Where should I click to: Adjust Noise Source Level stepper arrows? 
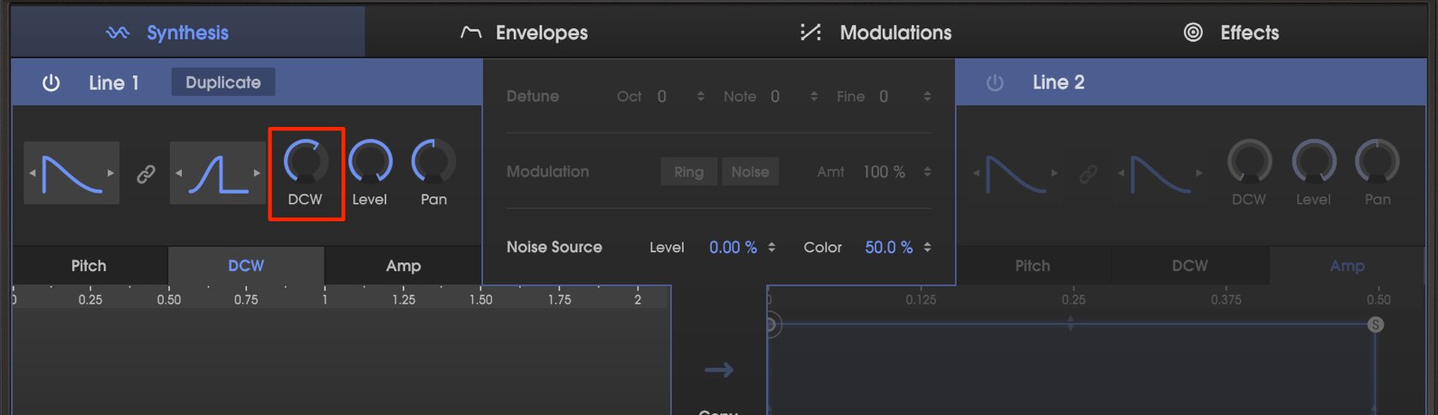(771, 247)
